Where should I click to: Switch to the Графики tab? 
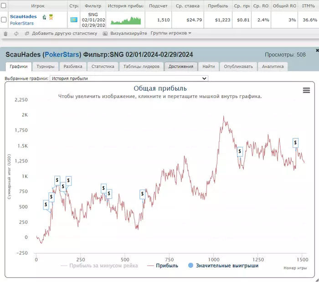[x=19, y=67]
